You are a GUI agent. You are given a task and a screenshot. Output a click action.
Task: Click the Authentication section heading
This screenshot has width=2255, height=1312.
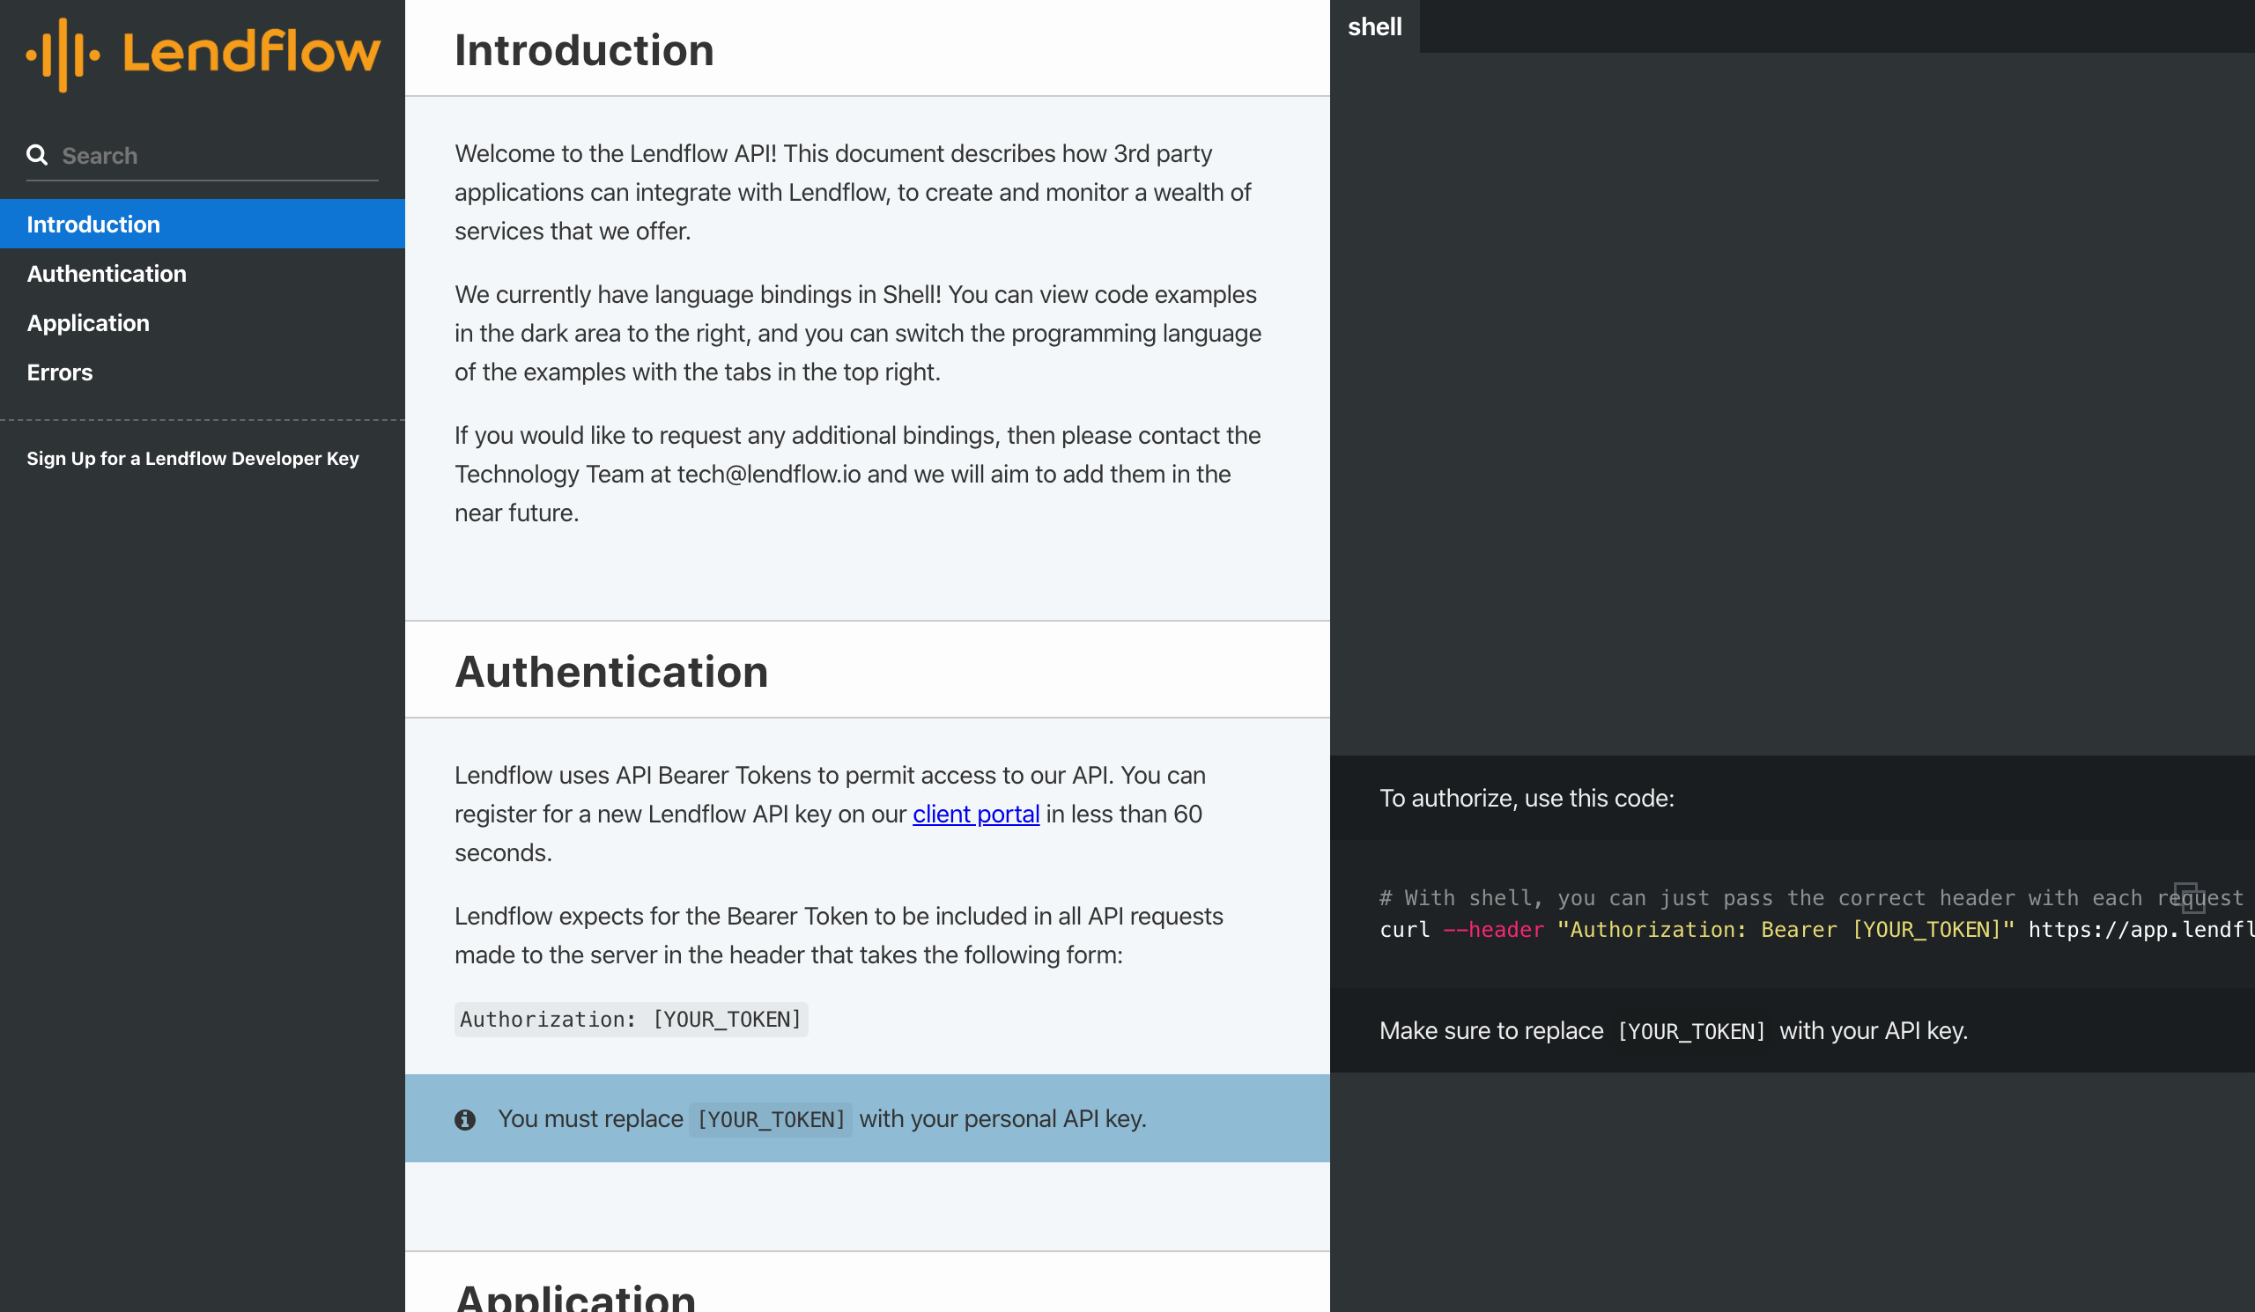click(x=611, y=671)
